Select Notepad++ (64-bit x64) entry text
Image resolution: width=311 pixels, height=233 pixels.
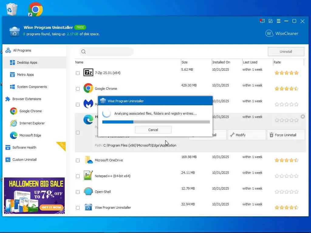coord(112,176)
